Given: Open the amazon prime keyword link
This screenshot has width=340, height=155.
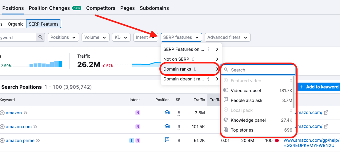Looking at the screenshot, I should click(x=20, y=141).
